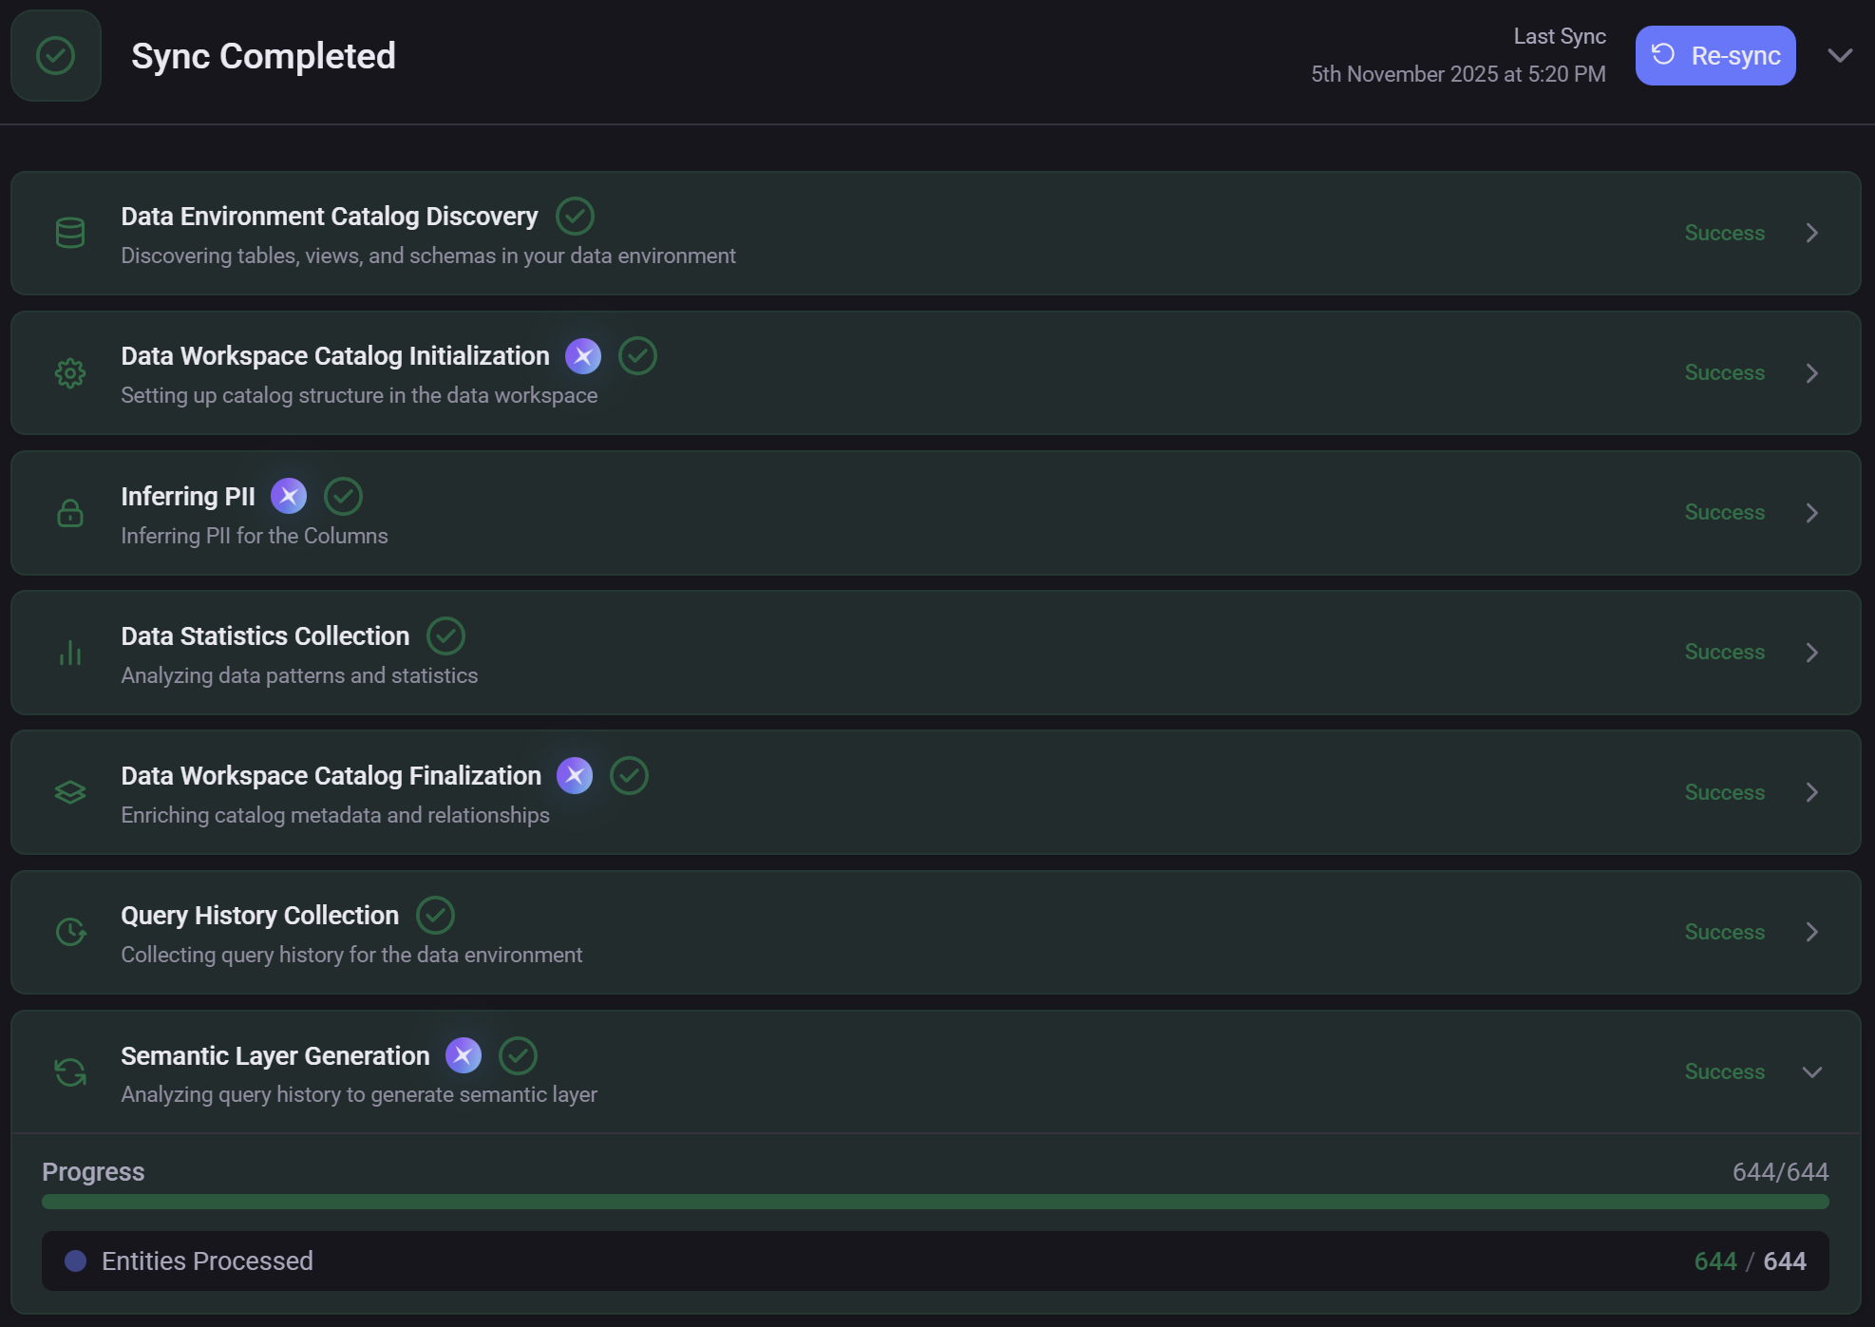
Task: Expand the Data Environment Catalog Discovery row
Action: coord(1812,233)
